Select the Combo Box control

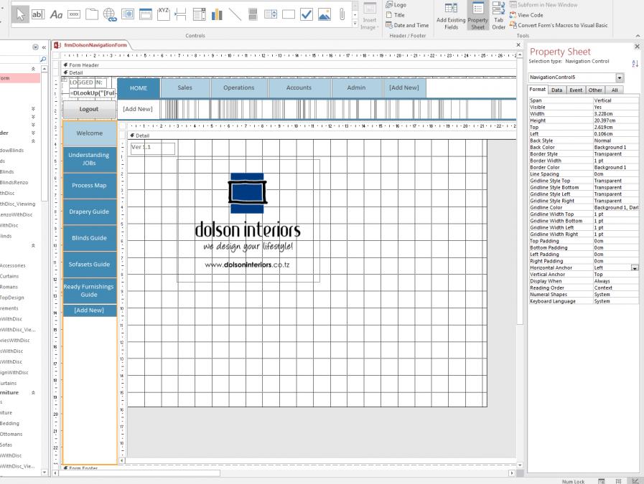(x=199, y=15)
